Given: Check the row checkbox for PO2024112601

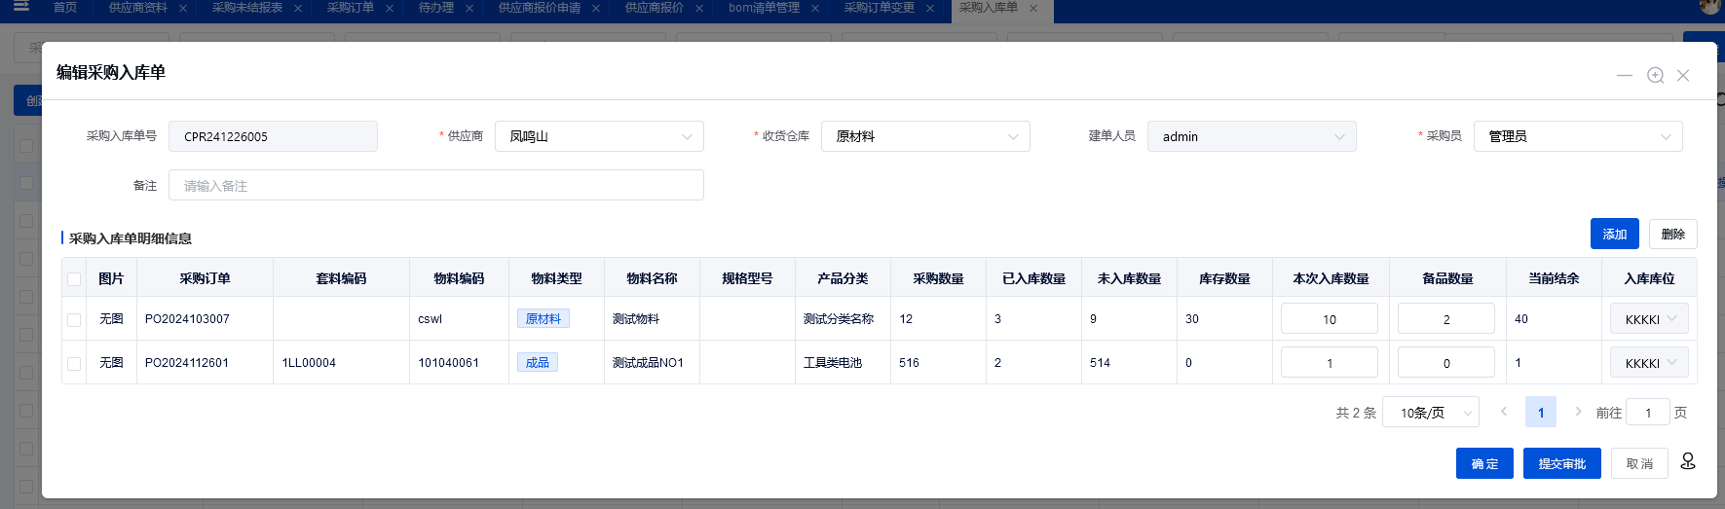Looking at the screenshot, I should 74,363.
